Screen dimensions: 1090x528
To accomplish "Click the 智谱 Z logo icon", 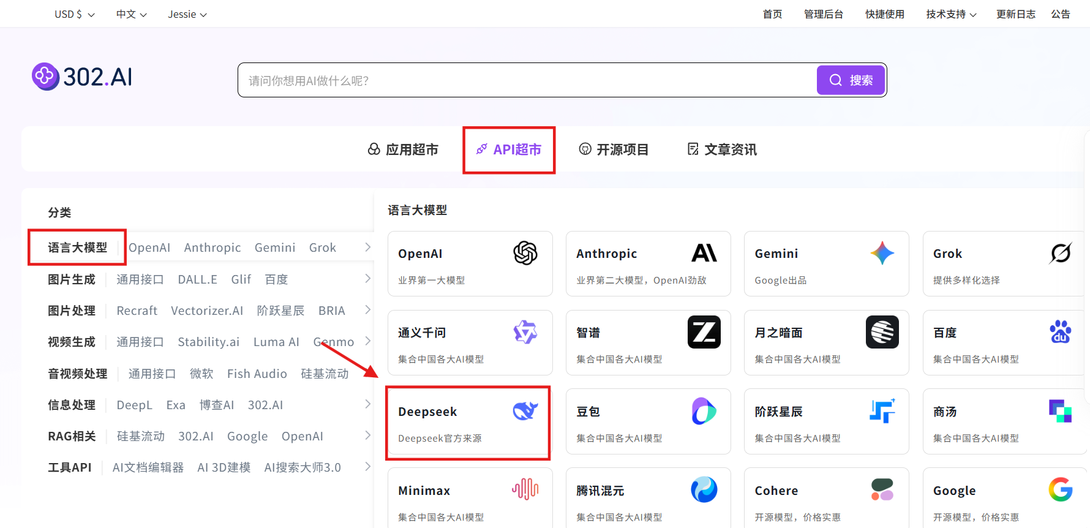I will pyautogui.click(x=704, y=332).
